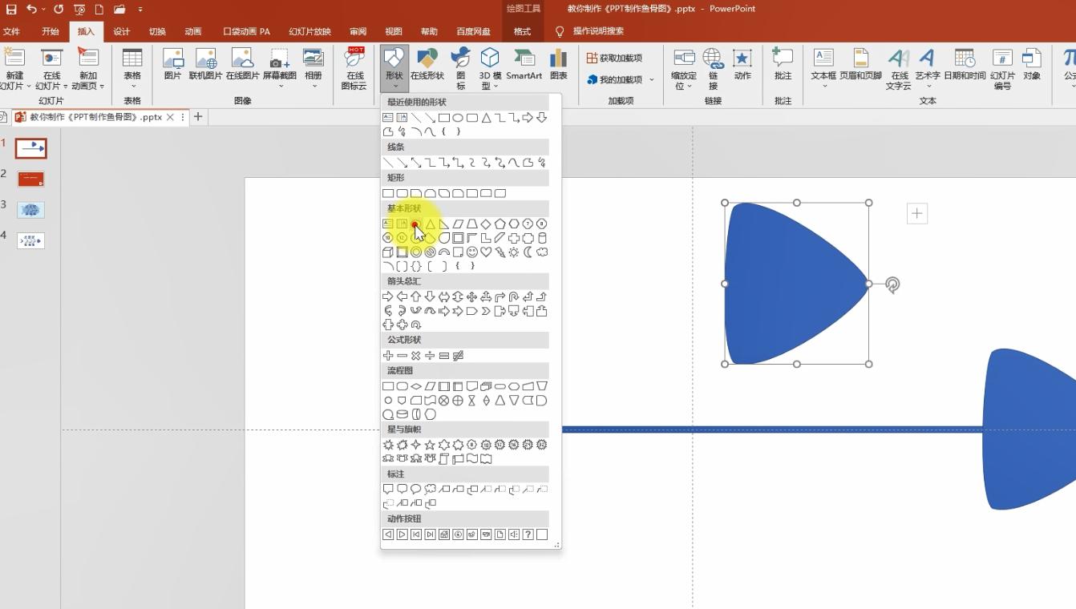Click 操作说明搜索 tell-me search box
The height and width of the screenshot is (609, 1076).
point(598,31)
